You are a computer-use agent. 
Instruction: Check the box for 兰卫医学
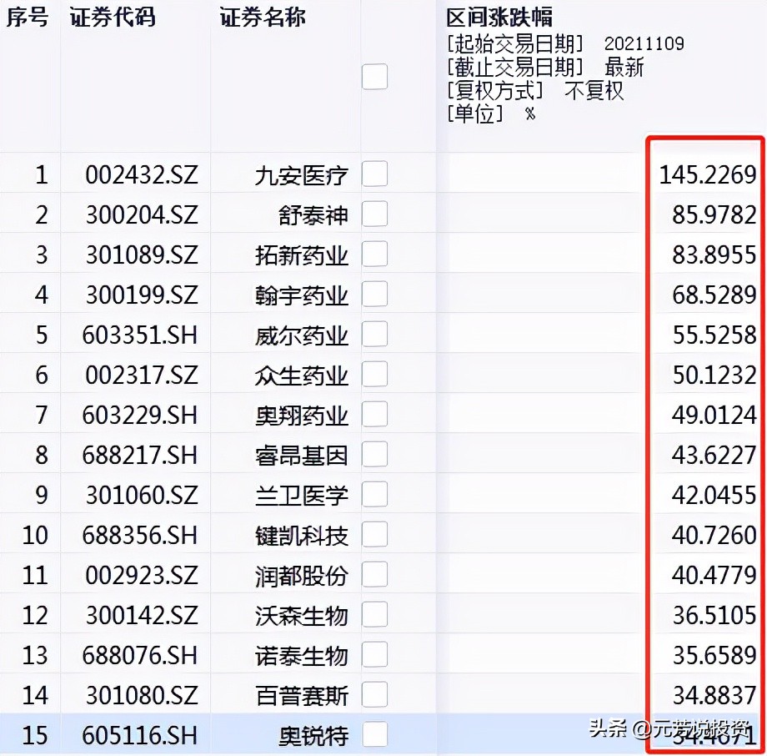[x=374, y=495]
